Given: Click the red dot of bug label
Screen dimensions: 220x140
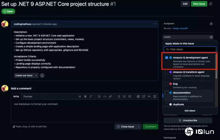Looking at the screenshot, I should pos(171,84).
